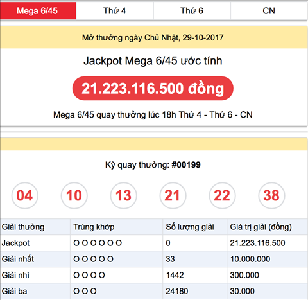This screenshot has width=308, height=300.
Task: Click the winning number ball 13
Action: 124,195
